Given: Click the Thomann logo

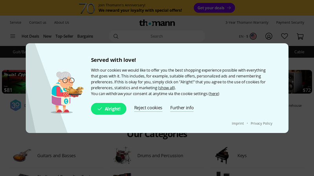Looking at the screenshot, I should [157, 23].
